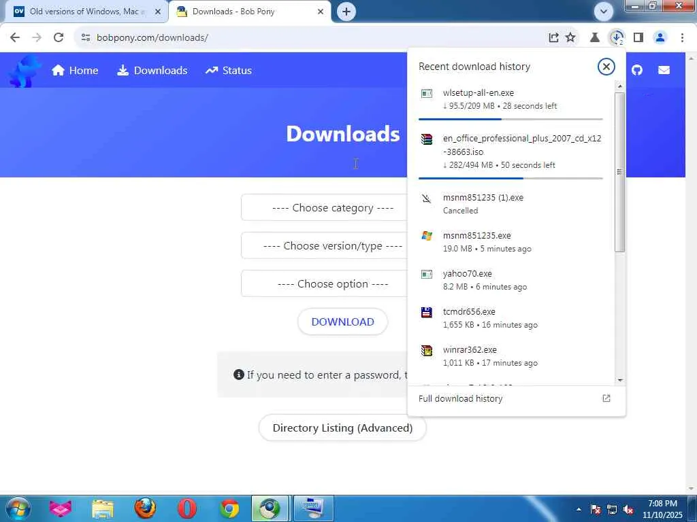Open Directory Listing (Advanced)
Viewport: 697px width, 522px height.
pos(343,428)
